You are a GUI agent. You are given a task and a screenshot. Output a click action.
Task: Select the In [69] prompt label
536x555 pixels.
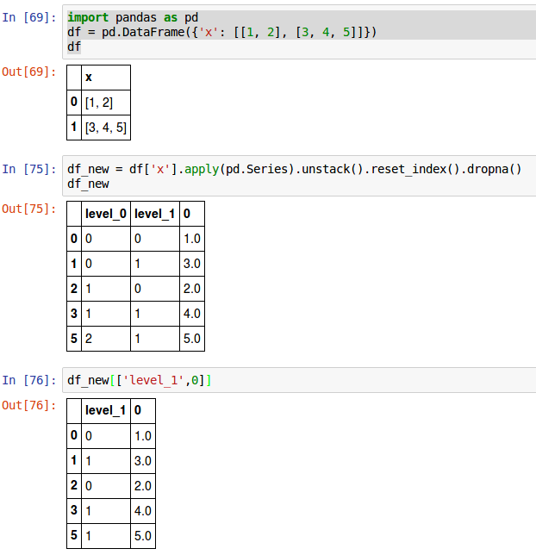click(29, 17)
